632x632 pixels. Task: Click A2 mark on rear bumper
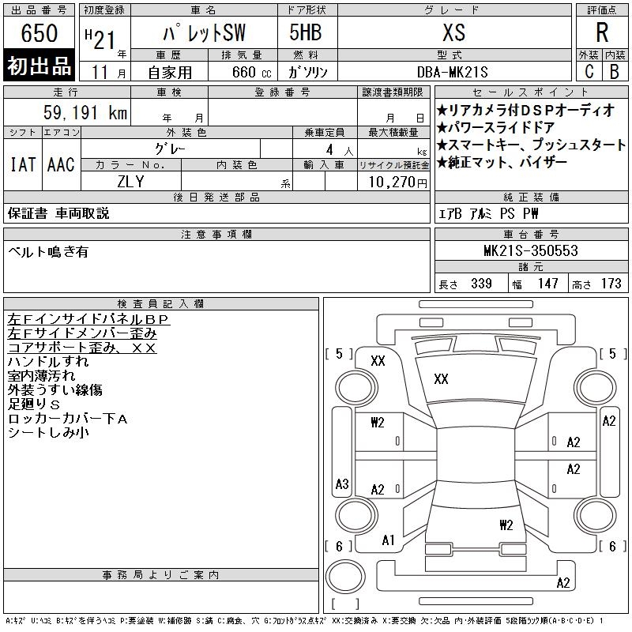563,583
